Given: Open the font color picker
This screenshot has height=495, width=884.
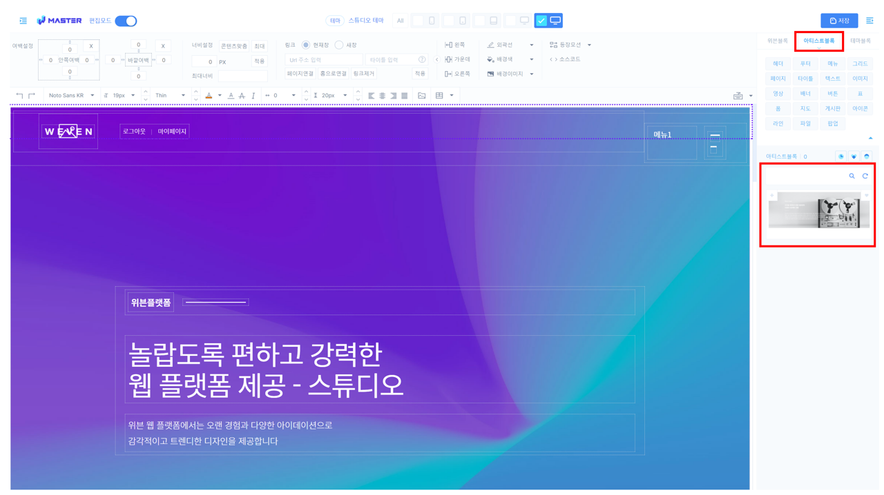Looking at the screenshot, I should pyautogui.click(x=209, y=96).
